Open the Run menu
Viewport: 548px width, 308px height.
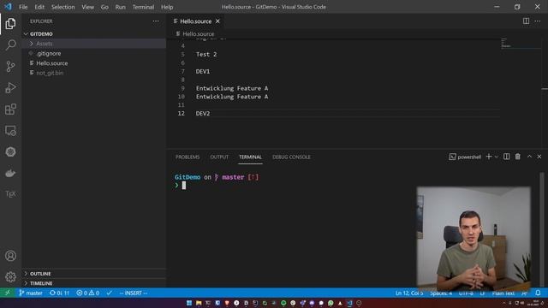[120, 7]
